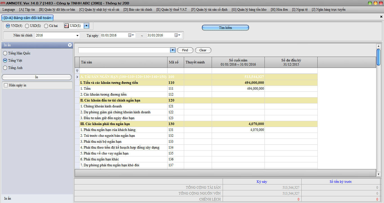Expand the search combo box above the table

point(173,50)
